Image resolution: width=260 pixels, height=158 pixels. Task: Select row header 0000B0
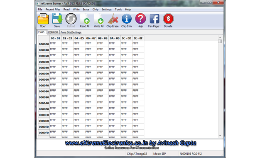pos(44,109)
